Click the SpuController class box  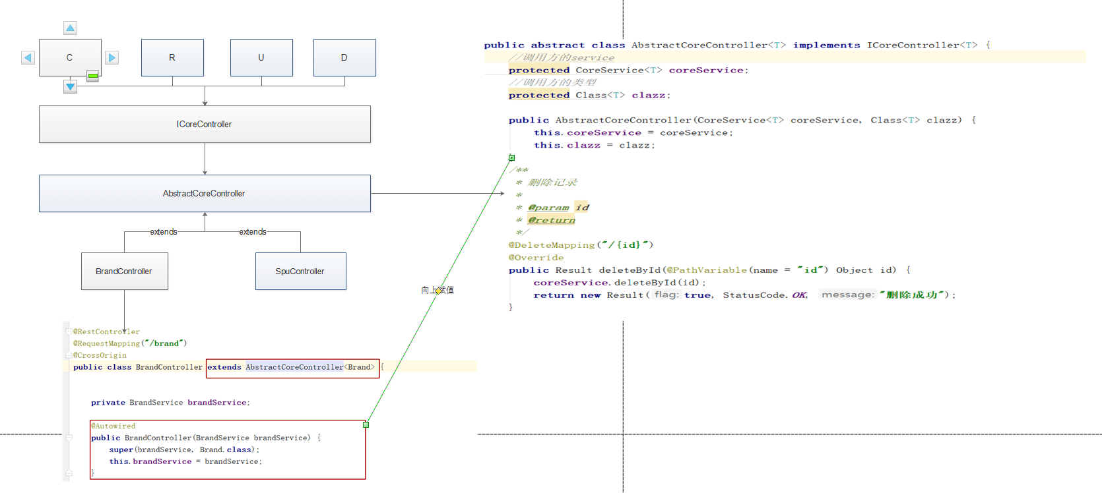tap(301, 271)
